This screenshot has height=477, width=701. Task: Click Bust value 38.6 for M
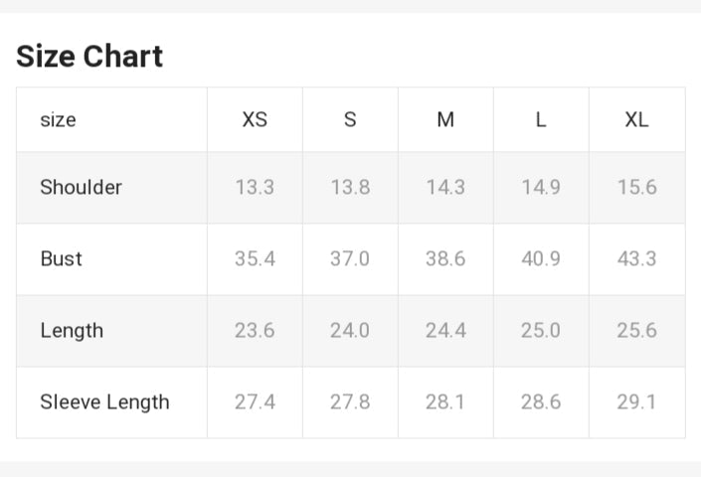445,258
